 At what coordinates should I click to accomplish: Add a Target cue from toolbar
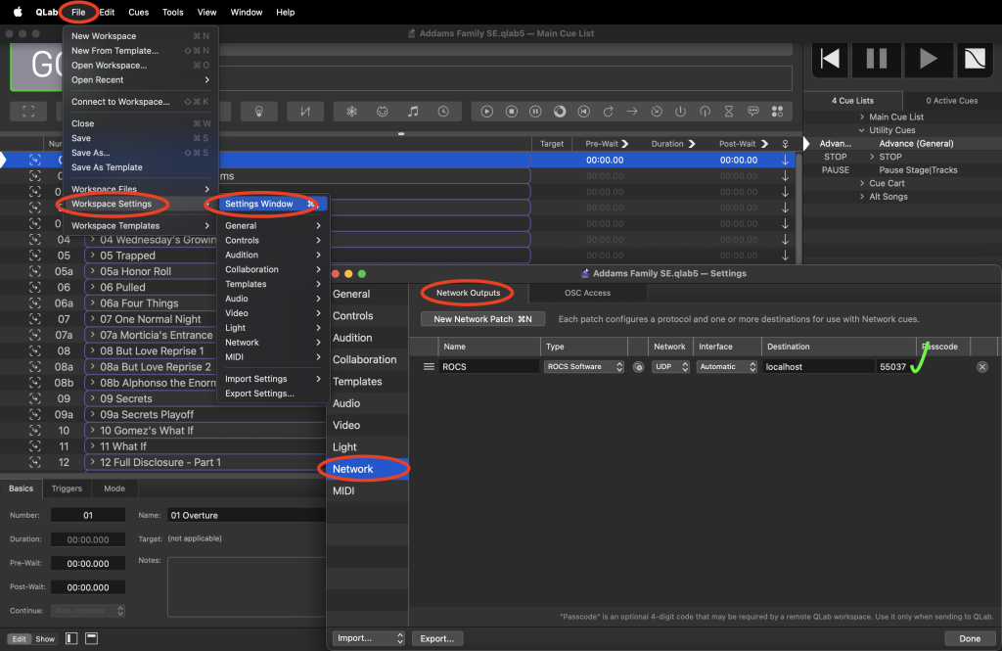pos(657,112)
